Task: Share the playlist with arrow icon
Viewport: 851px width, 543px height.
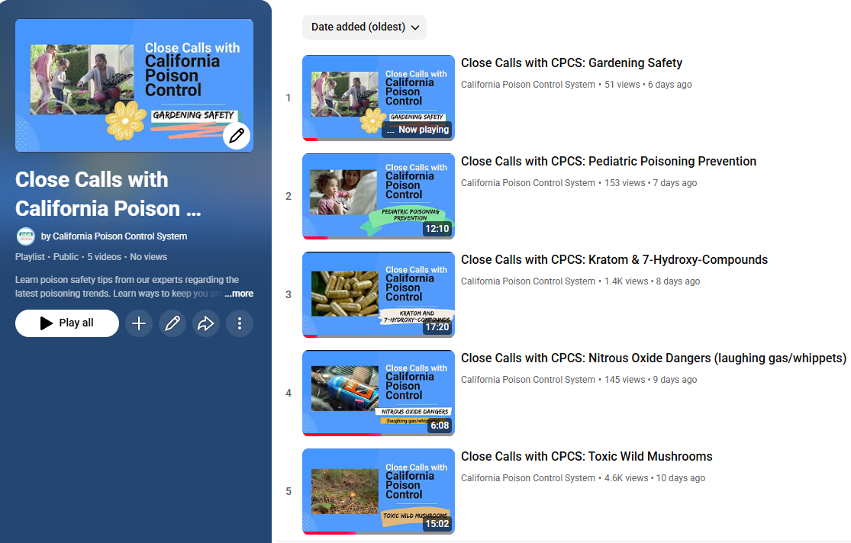Action: pyautogui.click(x=206, y=323)
